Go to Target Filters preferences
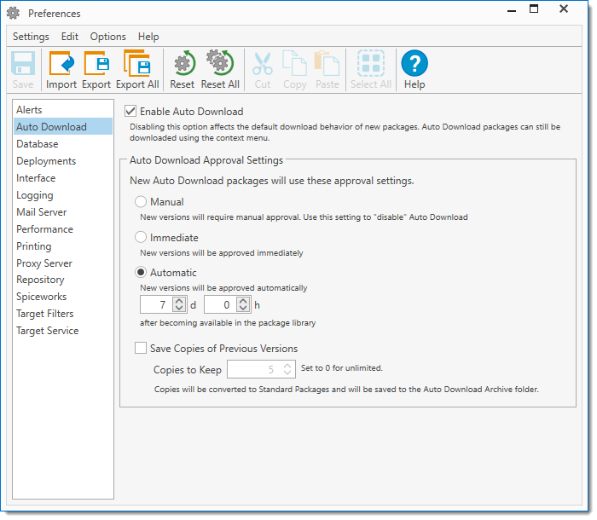597x520 pixels. pyautogui.click(x=44, y=314)
